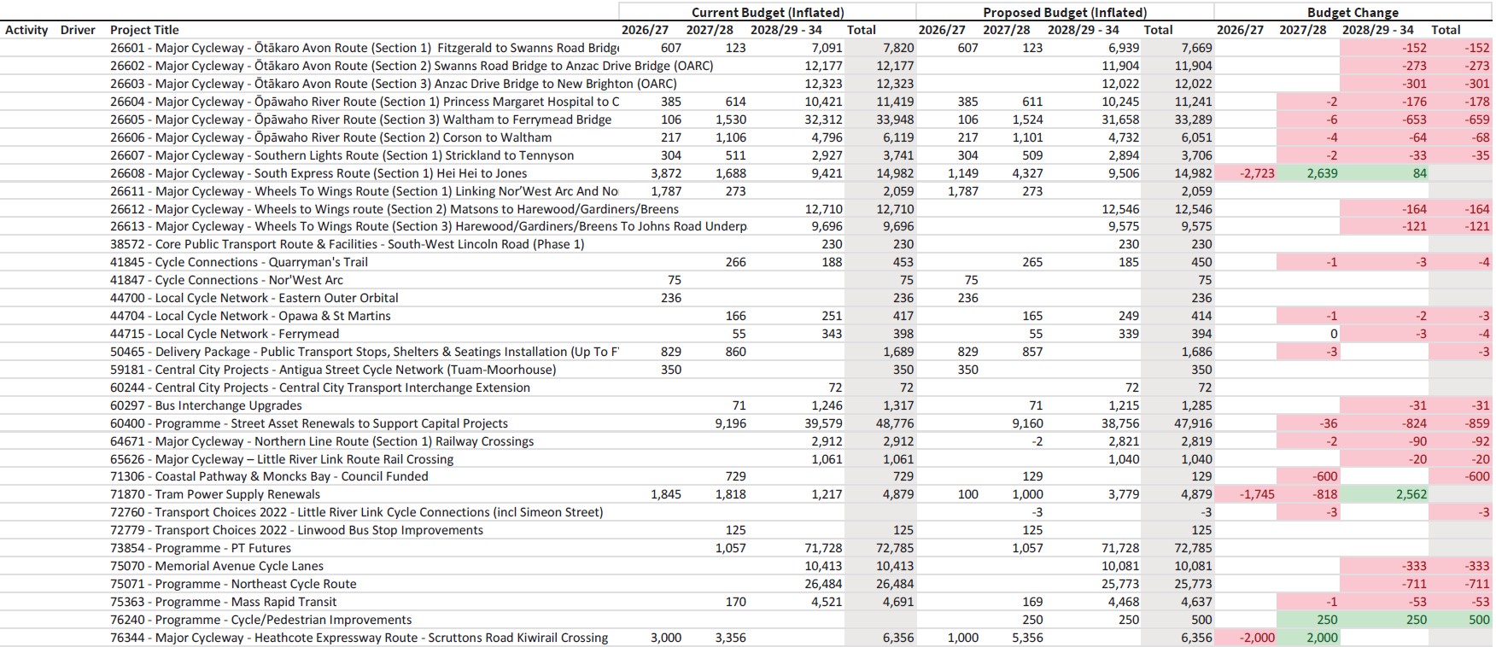Click the Project Title column header

[144, 30]
